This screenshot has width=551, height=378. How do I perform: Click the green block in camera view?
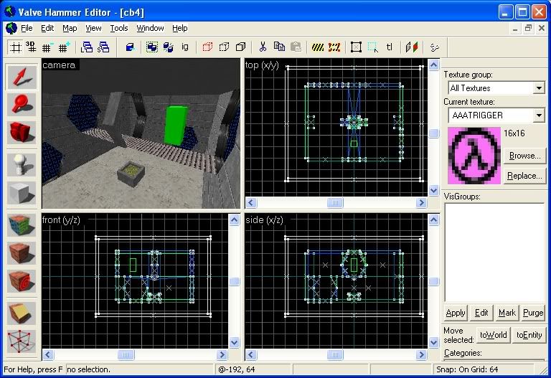pyautogui.click(x=175, y=125)
